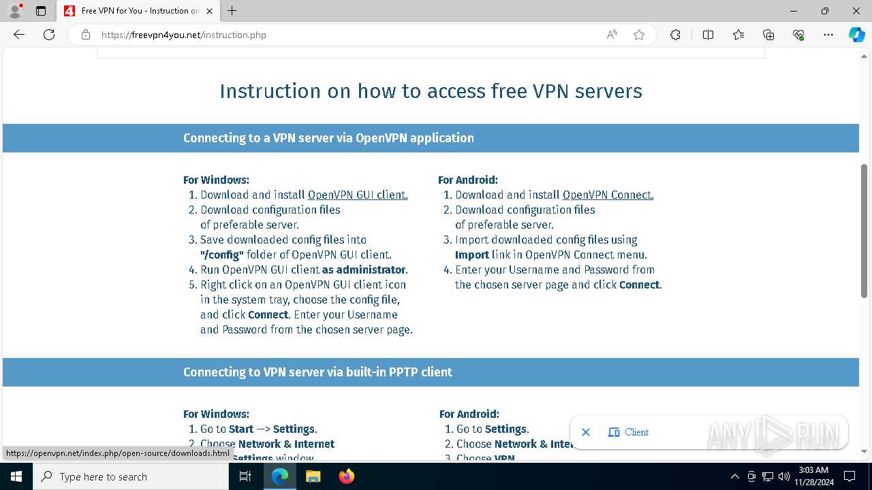Click the bold 'Import' text in Android steps
Image resolution: width=872 pixels, height=490 pixels.
point(472,255)
